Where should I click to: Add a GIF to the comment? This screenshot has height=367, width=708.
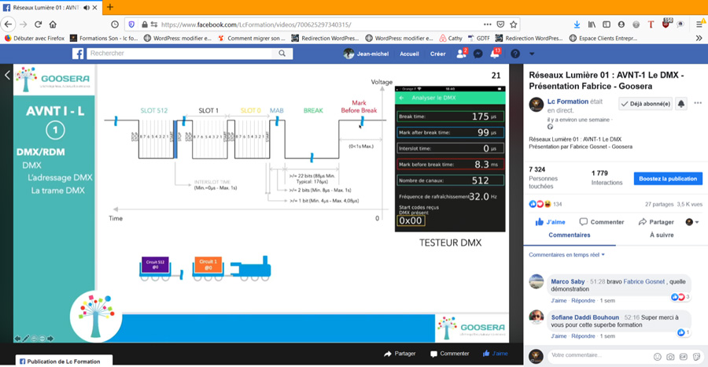[x=683, y=356]
